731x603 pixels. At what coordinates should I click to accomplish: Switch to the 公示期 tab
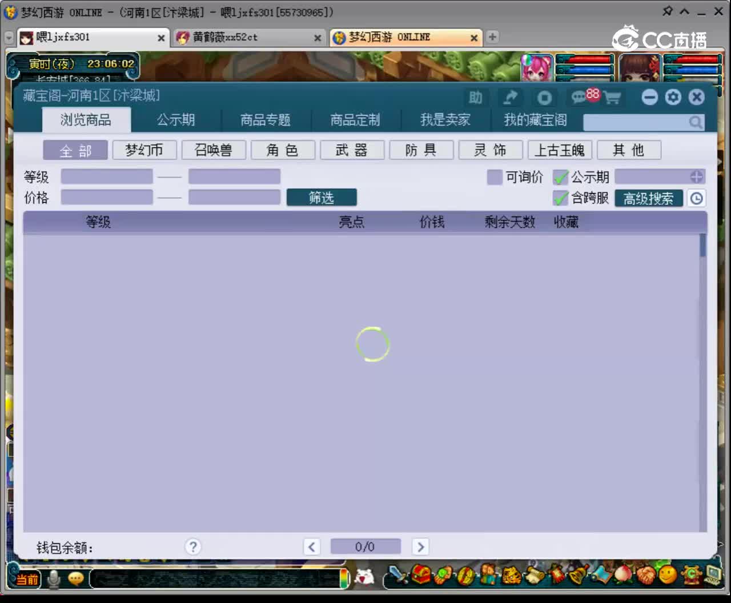[x=176, y=120]
